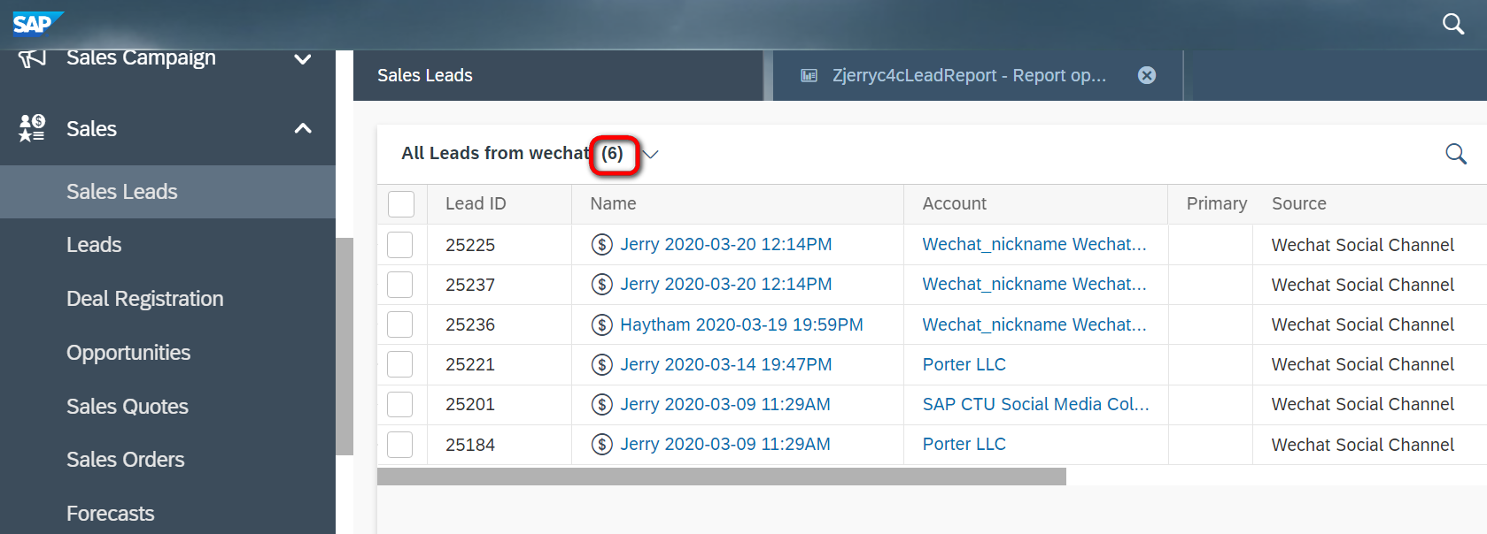This screenshot has height=534, width=1487.
Task: Click the dollar icon next to Haytham lead
Action: 601,325
